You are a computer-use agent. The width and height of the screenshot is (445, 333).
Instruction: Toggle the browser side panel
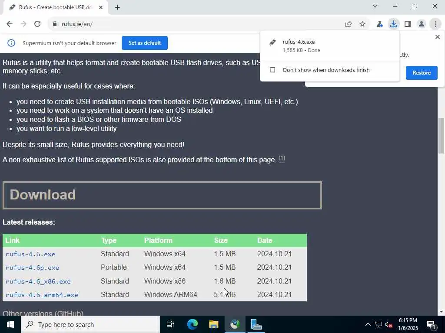408,24
